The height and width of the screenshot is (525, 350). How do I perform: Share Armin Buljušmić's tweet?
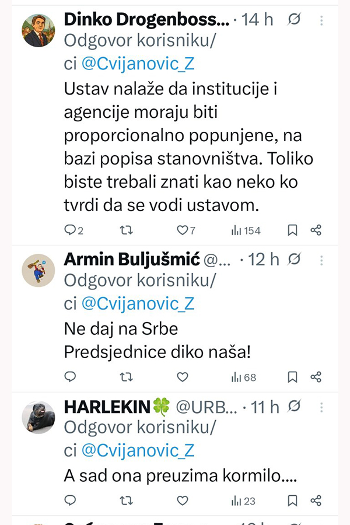pos(316,377)
